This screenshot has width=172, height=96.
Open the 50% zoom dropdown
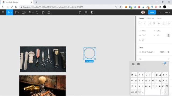coord(167,13)
